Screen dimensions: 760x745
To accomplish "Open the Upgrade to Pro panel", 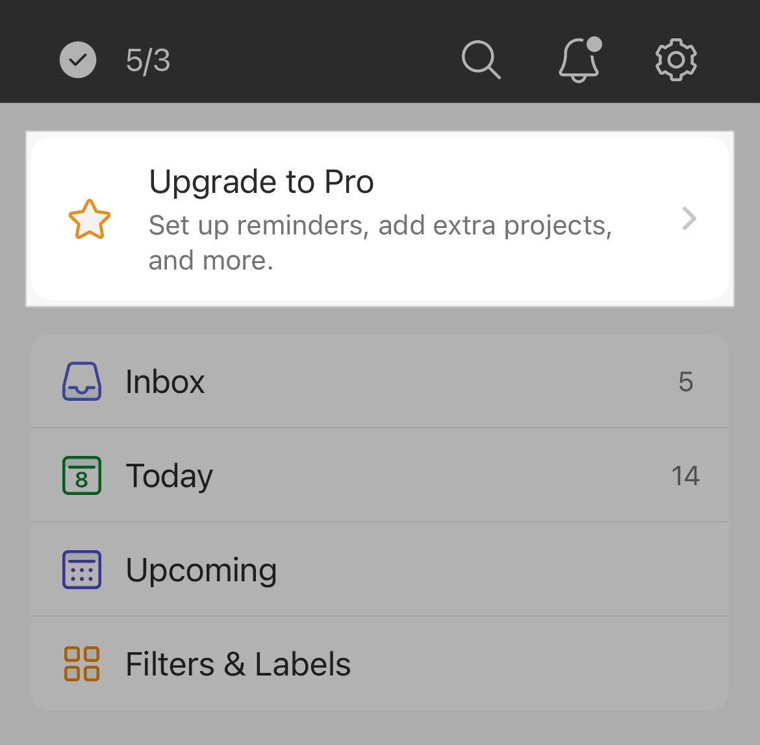I will pos(380,219).
